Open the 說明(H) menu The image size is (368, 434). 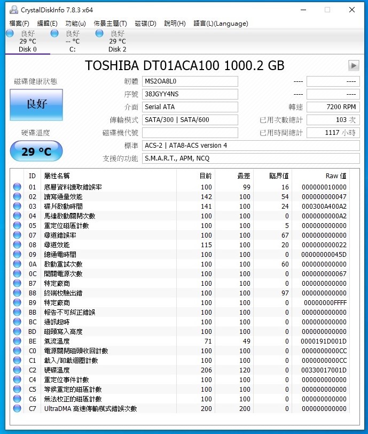175,24
